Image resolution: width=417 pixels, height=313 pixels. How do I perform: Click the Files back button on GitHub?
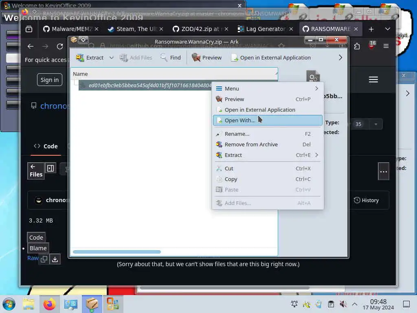point(36,171)
